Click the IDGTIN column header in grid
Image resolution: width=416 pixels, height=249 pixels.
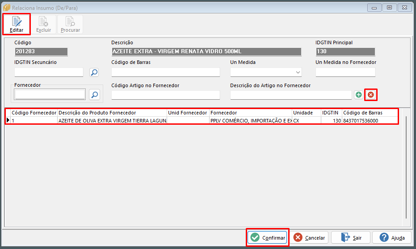click(332, 113)
